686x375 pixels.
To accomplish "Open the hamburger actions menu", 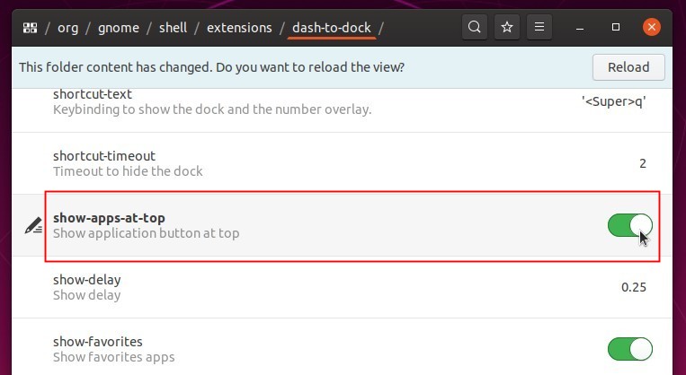I will click(539, 28).
